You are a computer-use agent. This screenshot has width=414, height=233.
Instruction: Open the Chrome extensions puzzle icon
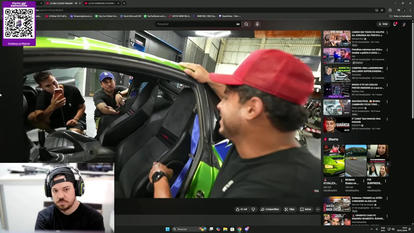(x=390, y=10)
